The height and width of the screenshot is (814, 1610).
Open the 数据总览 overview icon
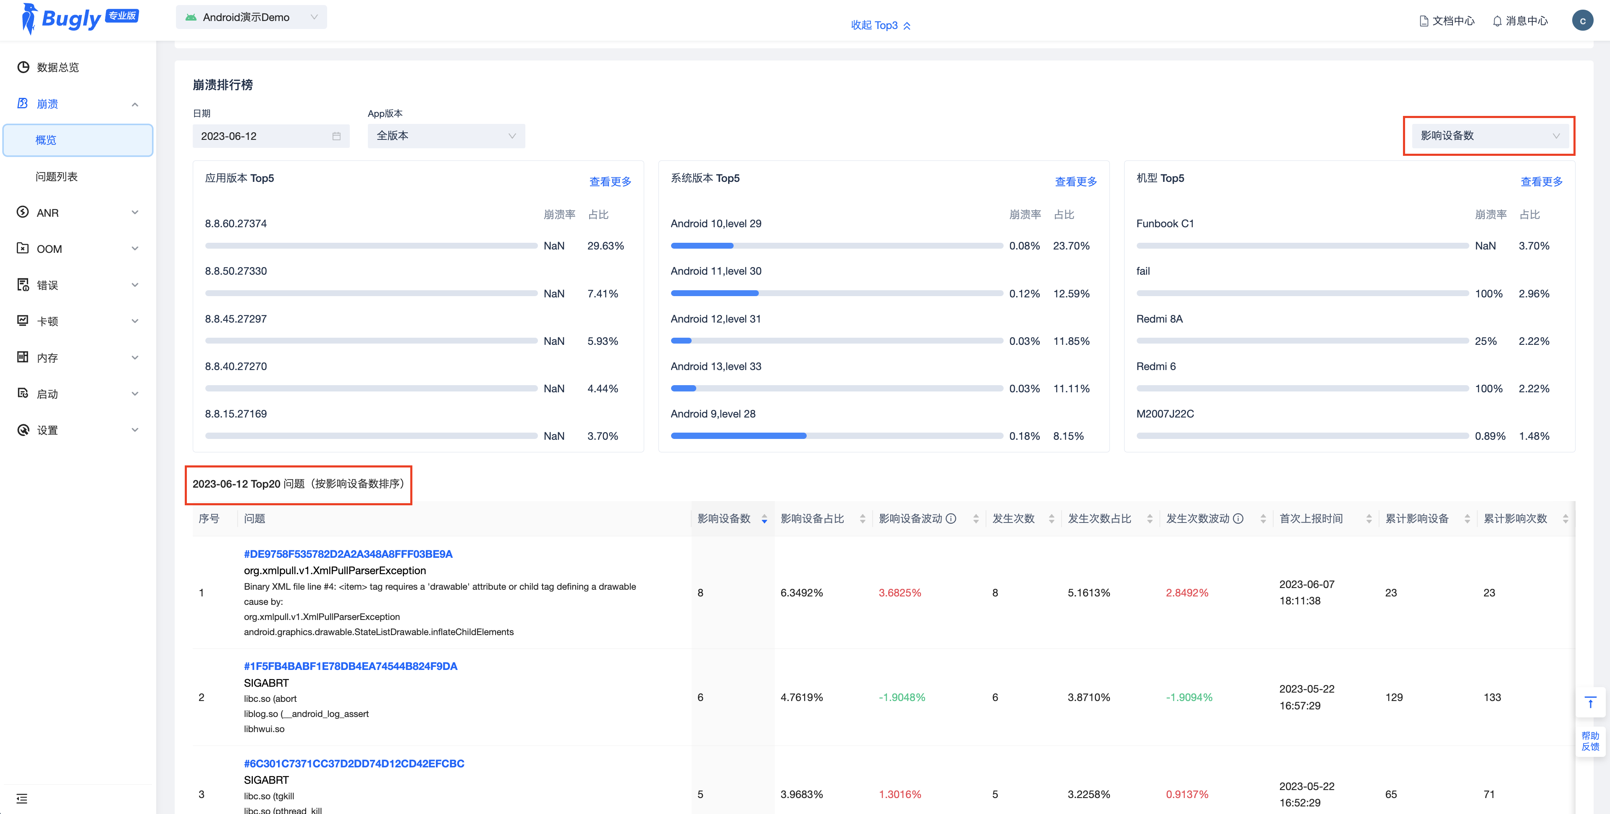point(23,67)
